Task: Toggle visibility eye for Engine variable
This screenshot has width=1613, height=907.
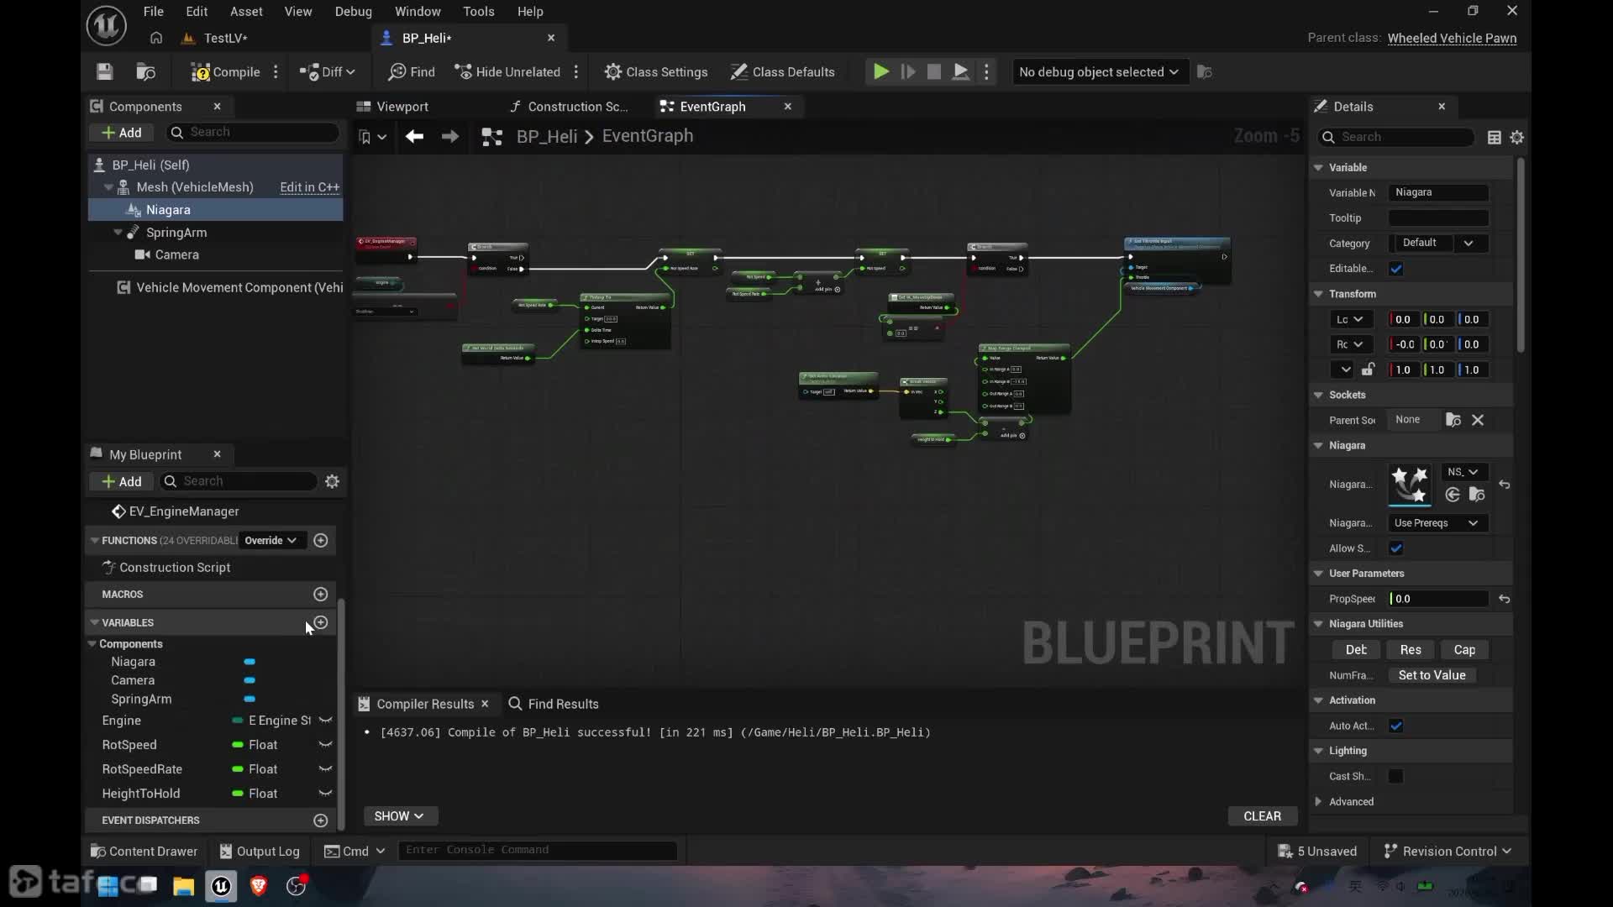Action: (326, 721)
